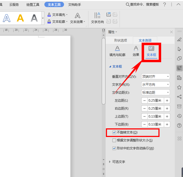Viewport: 183px width, 177px height.
Task: Click the star favorites sidebar icon
Action: [x=179, y=87]
